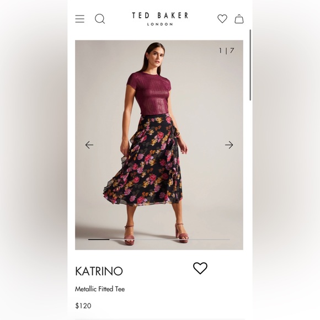Click the $120 price label
Image resolution: width=320 pixels, height=320 pixels.
[x=83, y=306]
